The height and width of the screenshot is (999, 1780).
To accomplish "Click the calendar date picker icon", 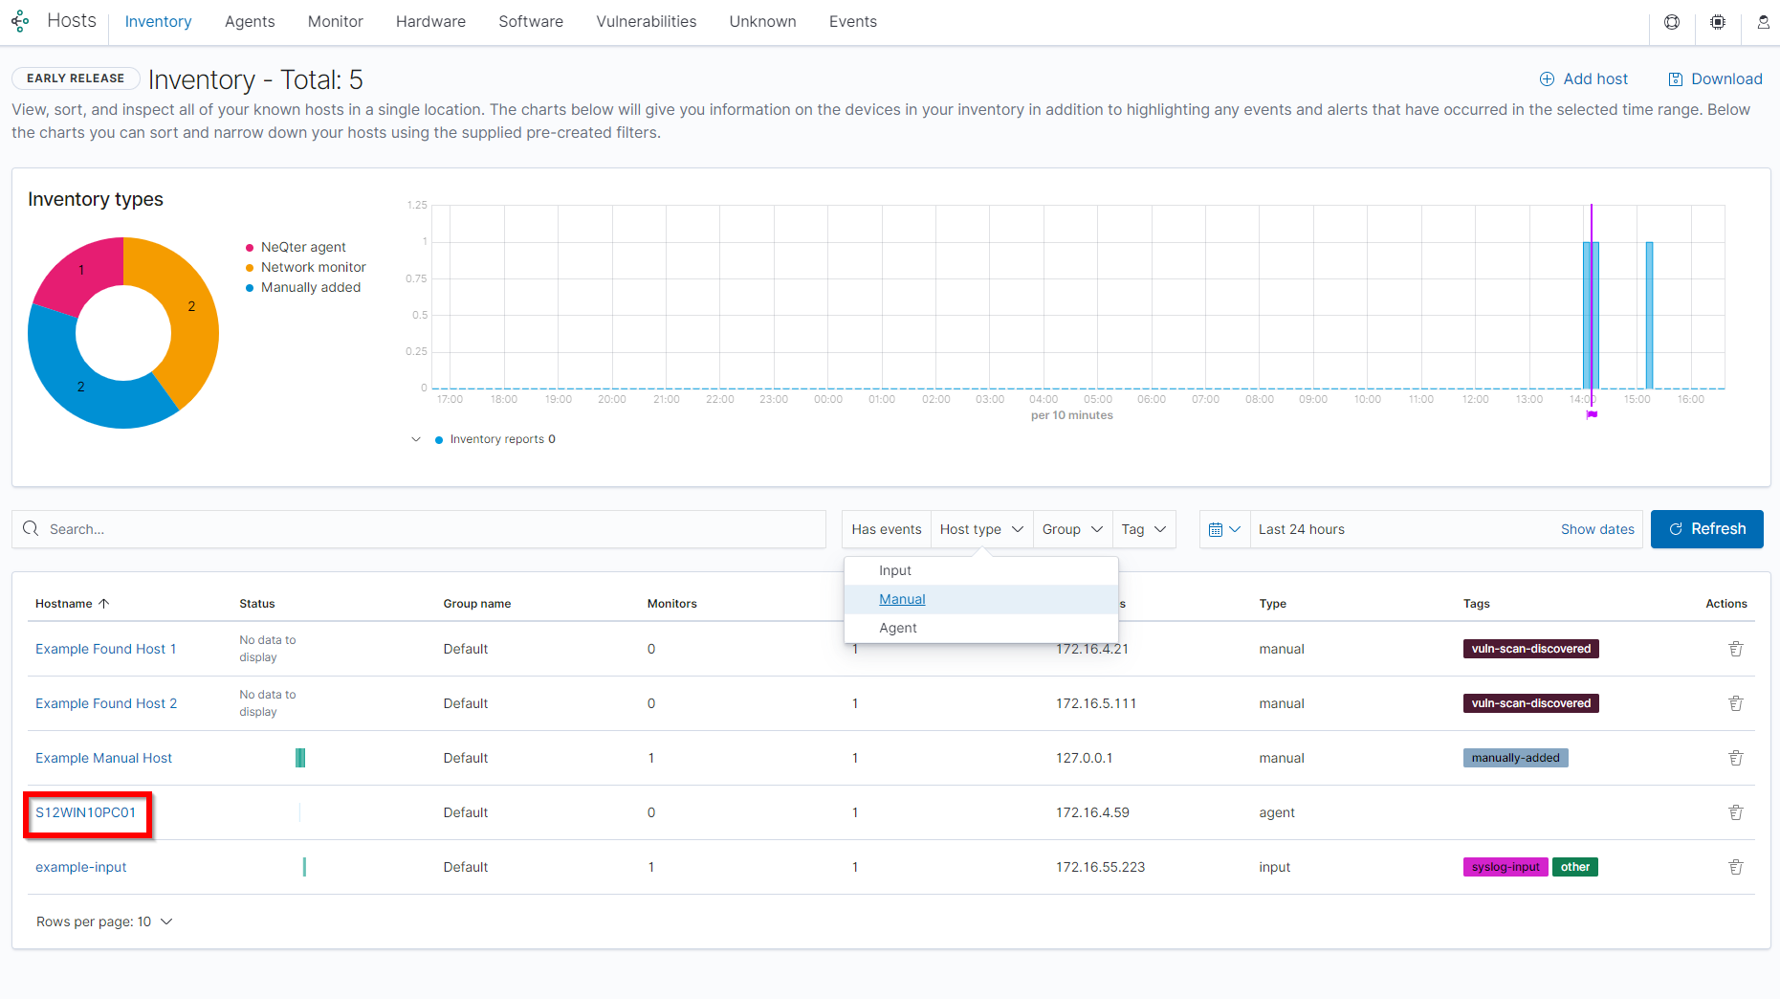I will coord(1216,529).
